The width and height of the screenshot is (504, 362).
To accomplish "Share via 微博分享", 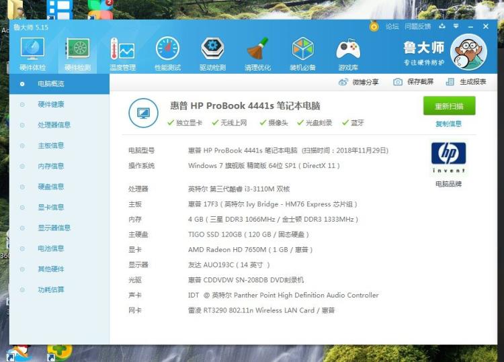I will point(358,82).
